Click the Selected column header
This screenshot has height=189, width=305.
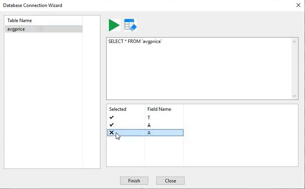(118, 109)
